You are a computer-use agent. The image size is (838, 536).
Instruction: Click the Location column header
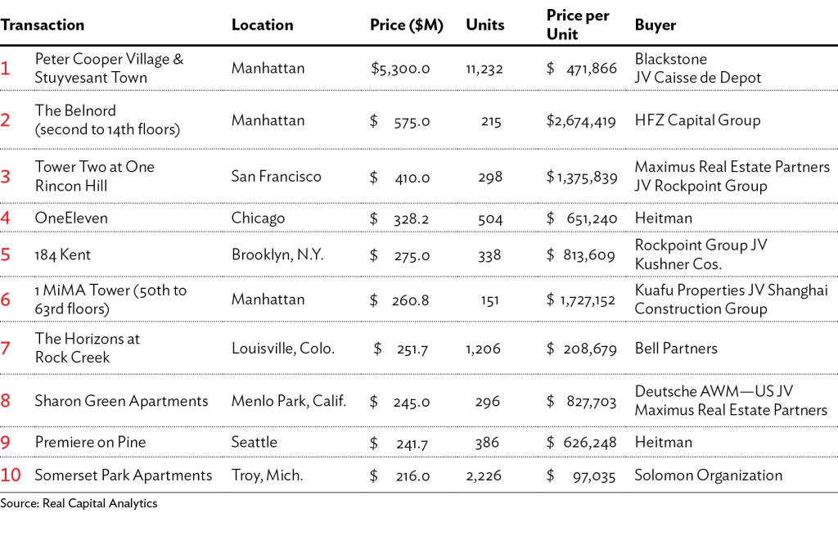pos(262,25)
